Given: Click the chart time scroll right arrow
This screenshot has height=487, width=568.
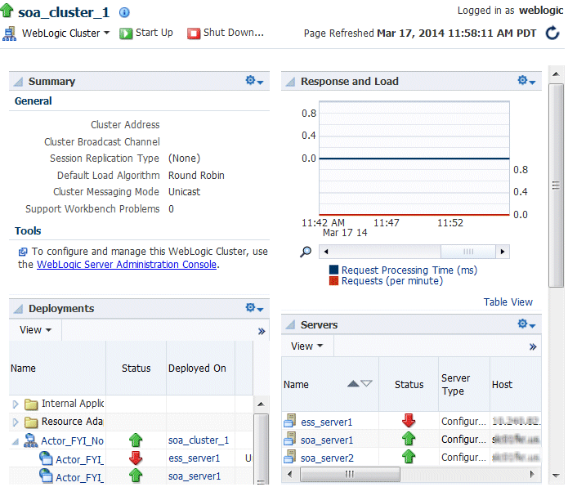Looking at the screenshot, I should point(503,252).
